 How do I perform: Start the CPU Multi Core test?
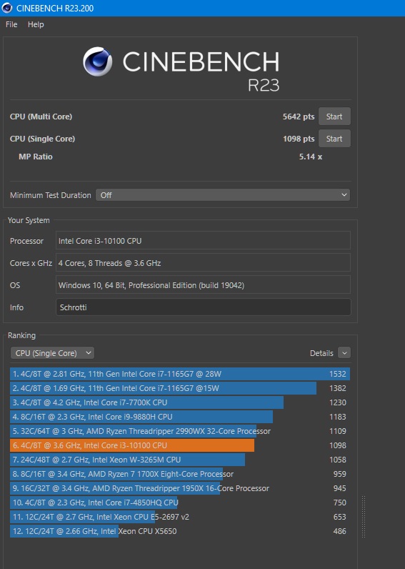pos(334,117)
